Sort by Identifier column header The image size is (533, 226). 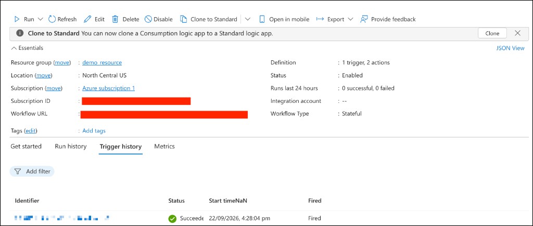pos(27,201)
